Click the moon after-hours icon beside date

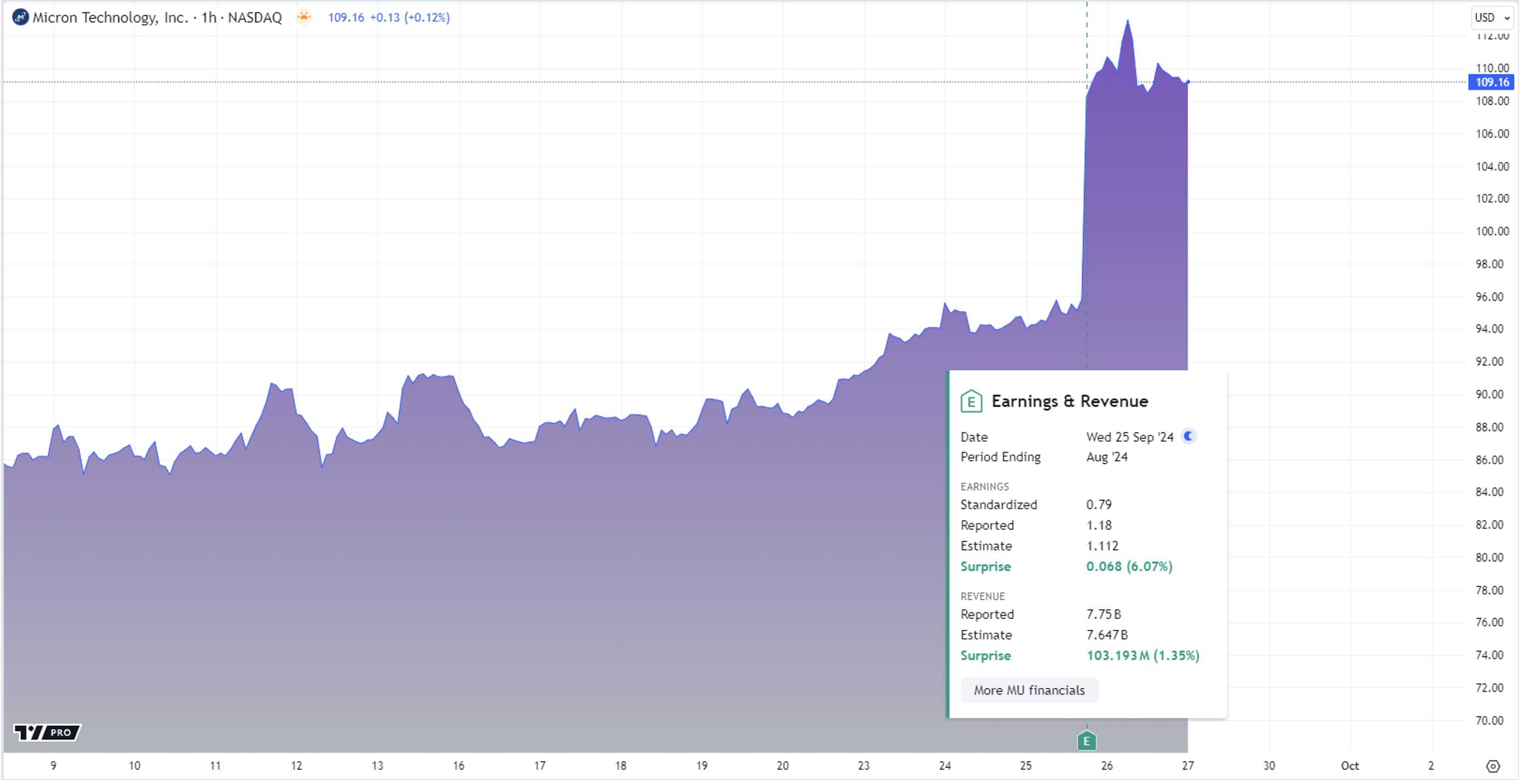click(x=1188, y=436)
